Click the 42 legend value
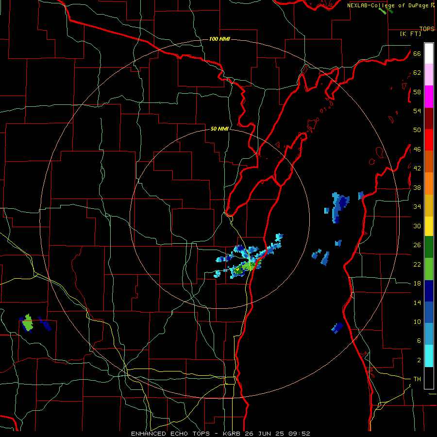 click(417, 168)
